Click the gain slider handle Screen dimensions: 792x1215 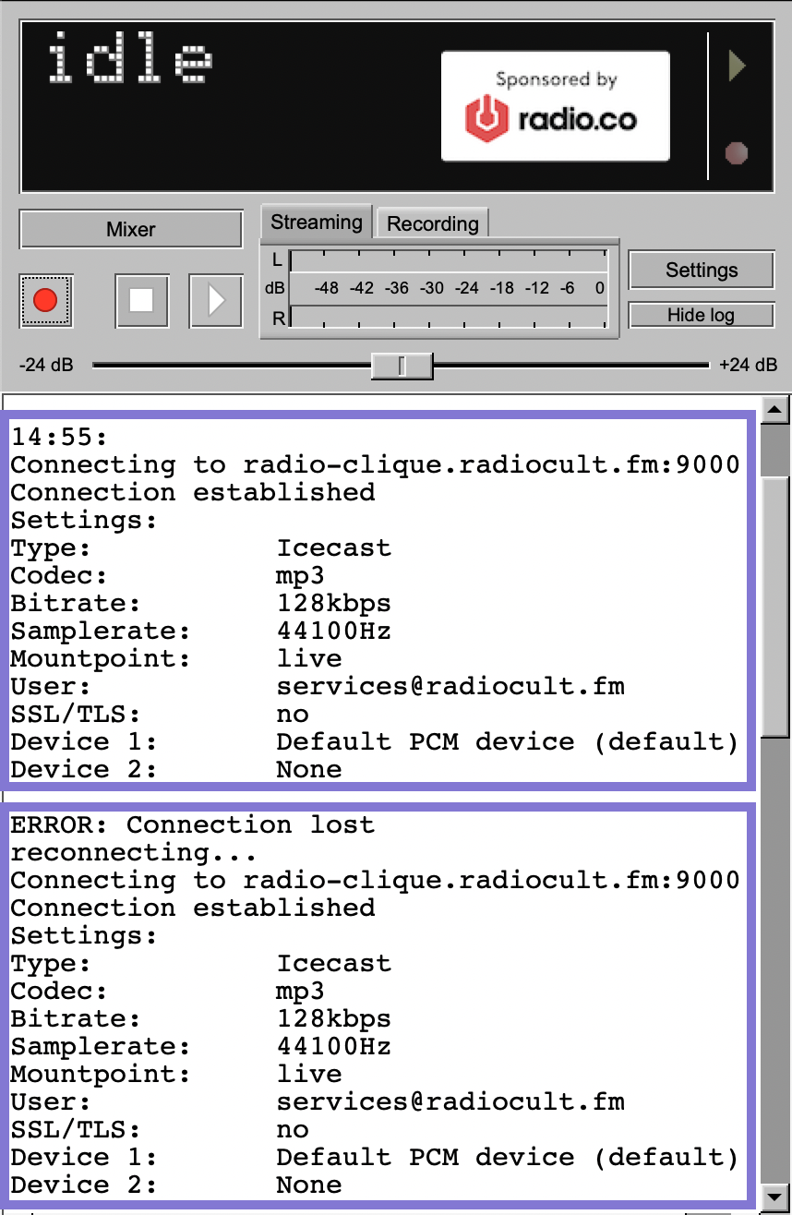tap(402, 366)
